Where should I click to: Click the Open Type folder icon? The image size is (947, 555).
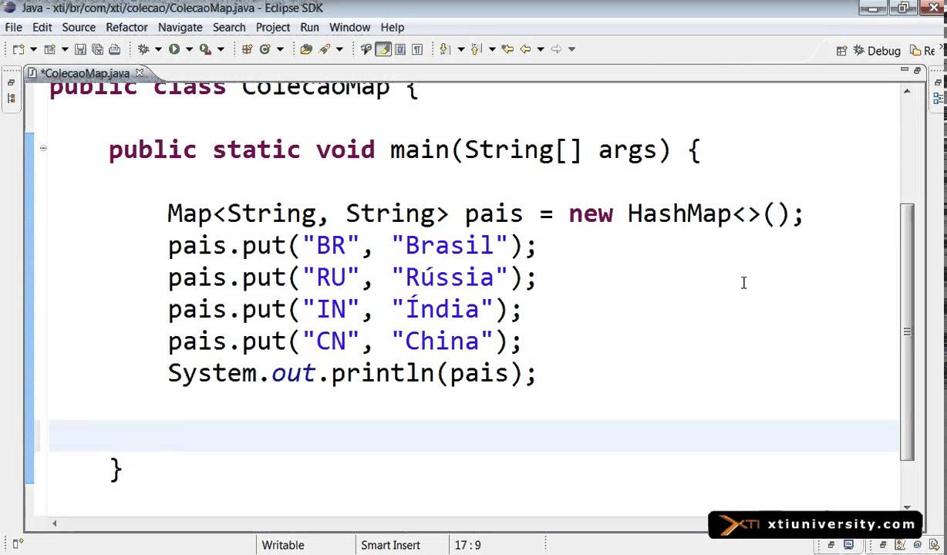(x=306, y=49)
